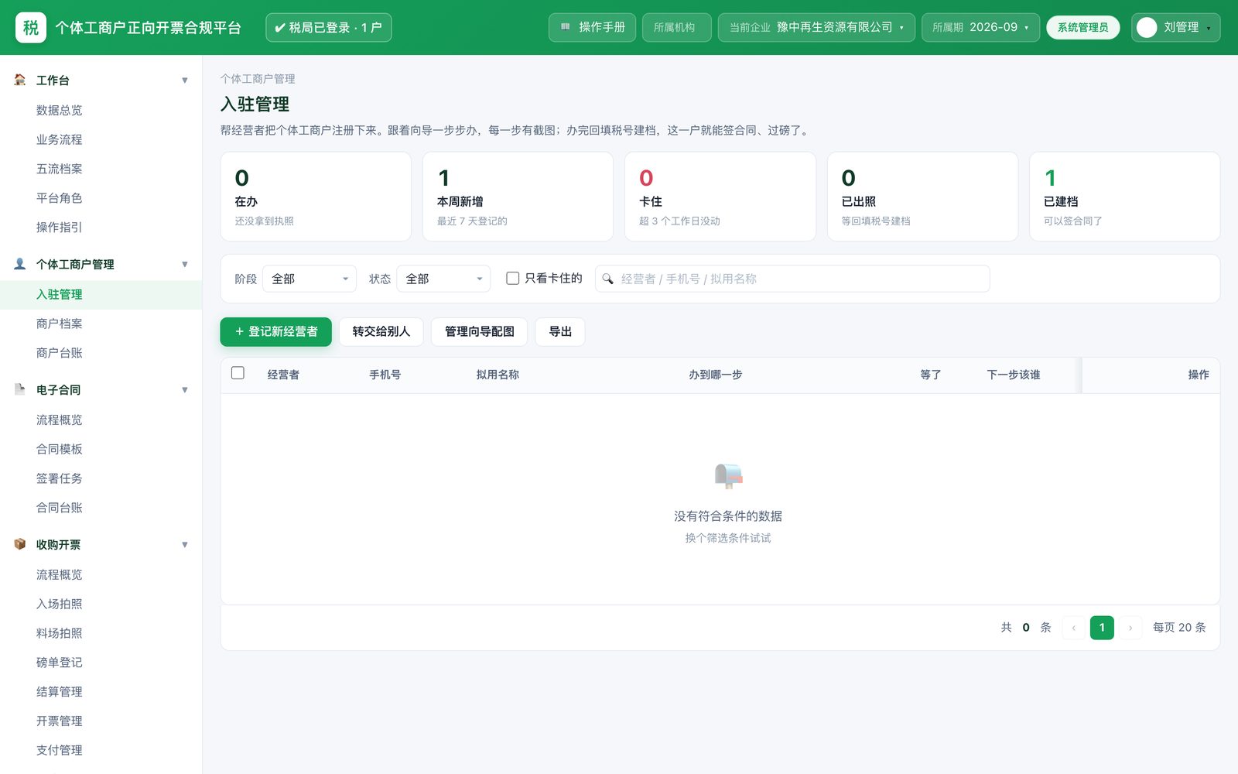Click the 经营者/手机号 search field

click(x=792, y=279)
